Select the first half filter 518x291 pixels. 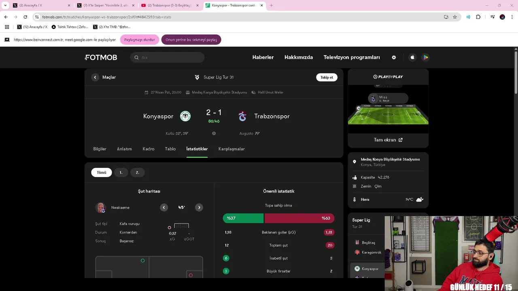pos(121,173)
